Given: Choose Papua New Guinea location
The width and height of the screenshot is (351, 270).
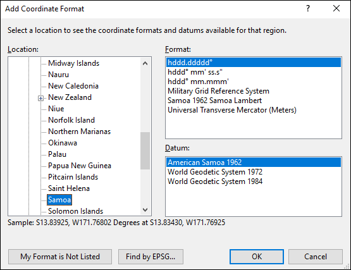Looking at the screenshot, I should click(x=80, y=166).
